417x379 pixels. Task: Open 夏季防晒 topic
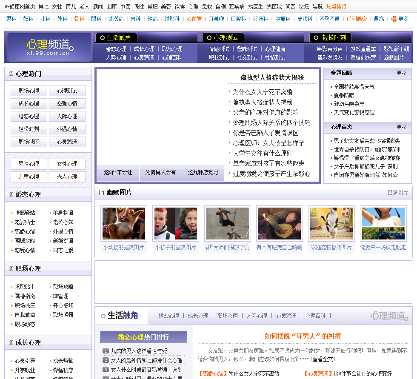click(x=344, y=95)
